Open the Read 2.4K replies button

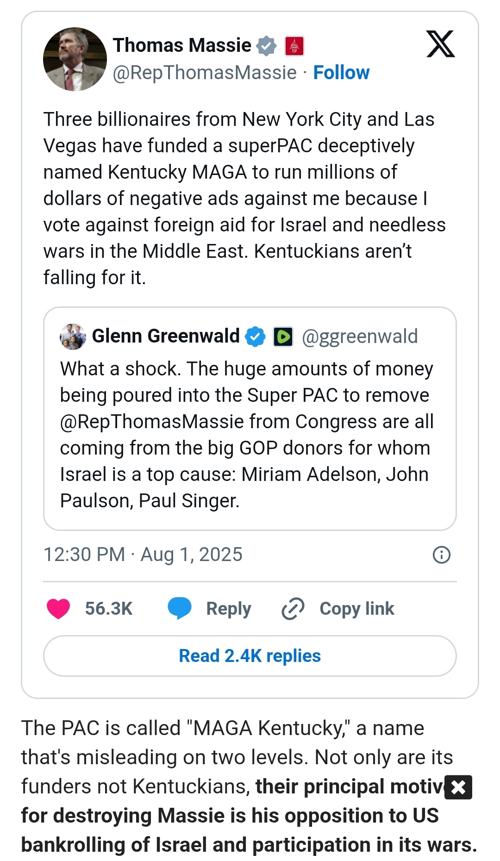(x=250, y=656)
